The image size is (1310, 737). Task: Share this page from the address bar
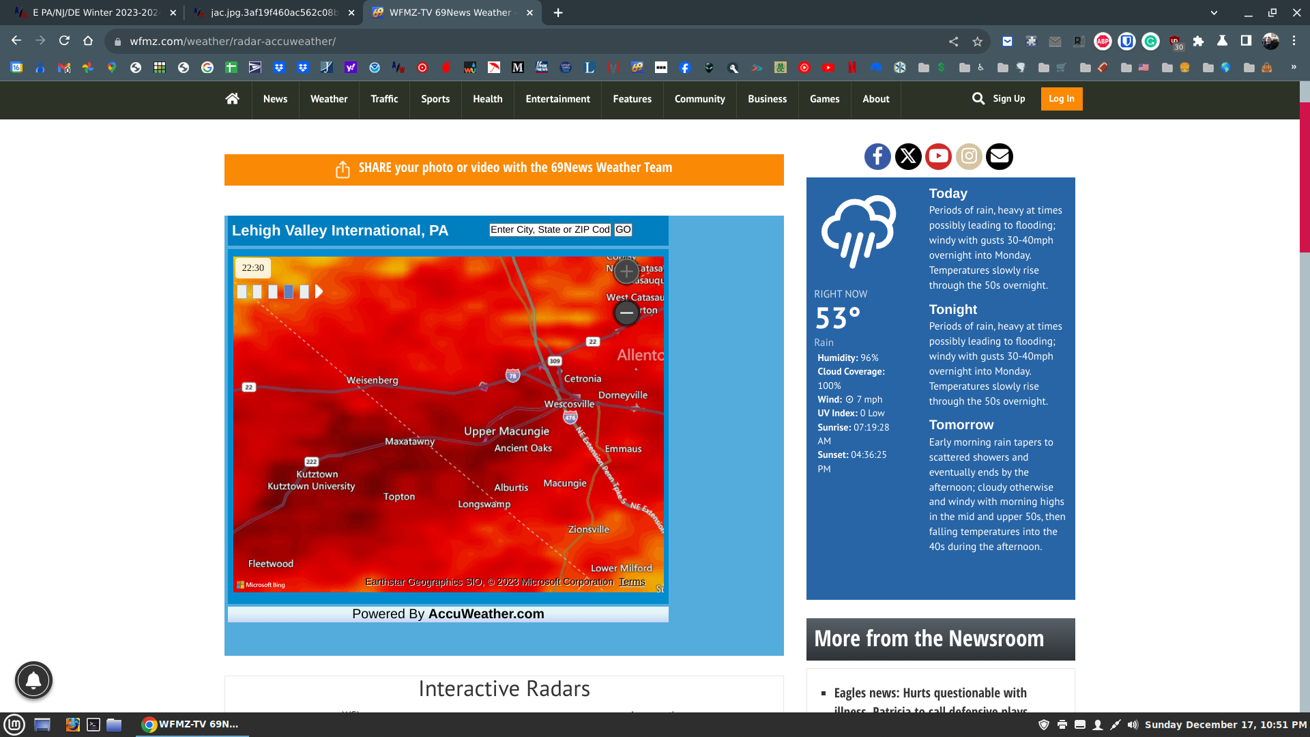953,42
